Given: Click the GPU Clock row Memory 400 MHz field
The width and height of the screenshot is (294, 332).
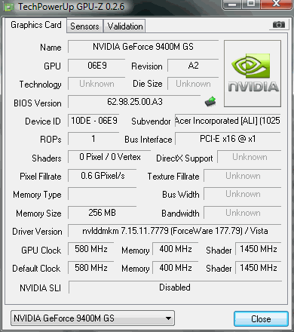Looking at the screenshot, I should pyautogui.click(x=176, y=249).
